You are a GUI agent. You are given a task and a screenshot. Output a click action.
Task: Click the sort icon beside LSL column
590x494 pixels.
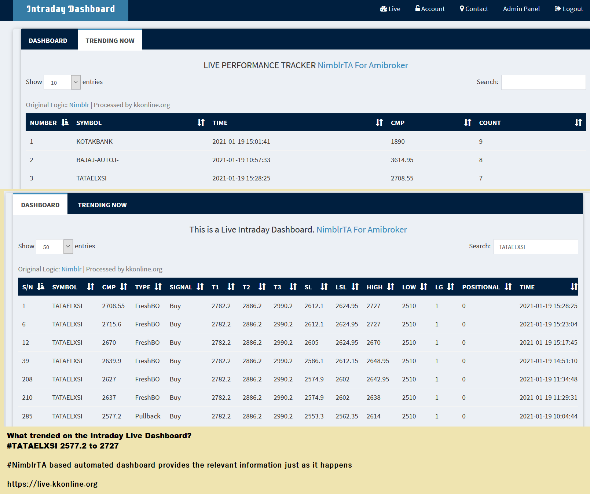355,287
